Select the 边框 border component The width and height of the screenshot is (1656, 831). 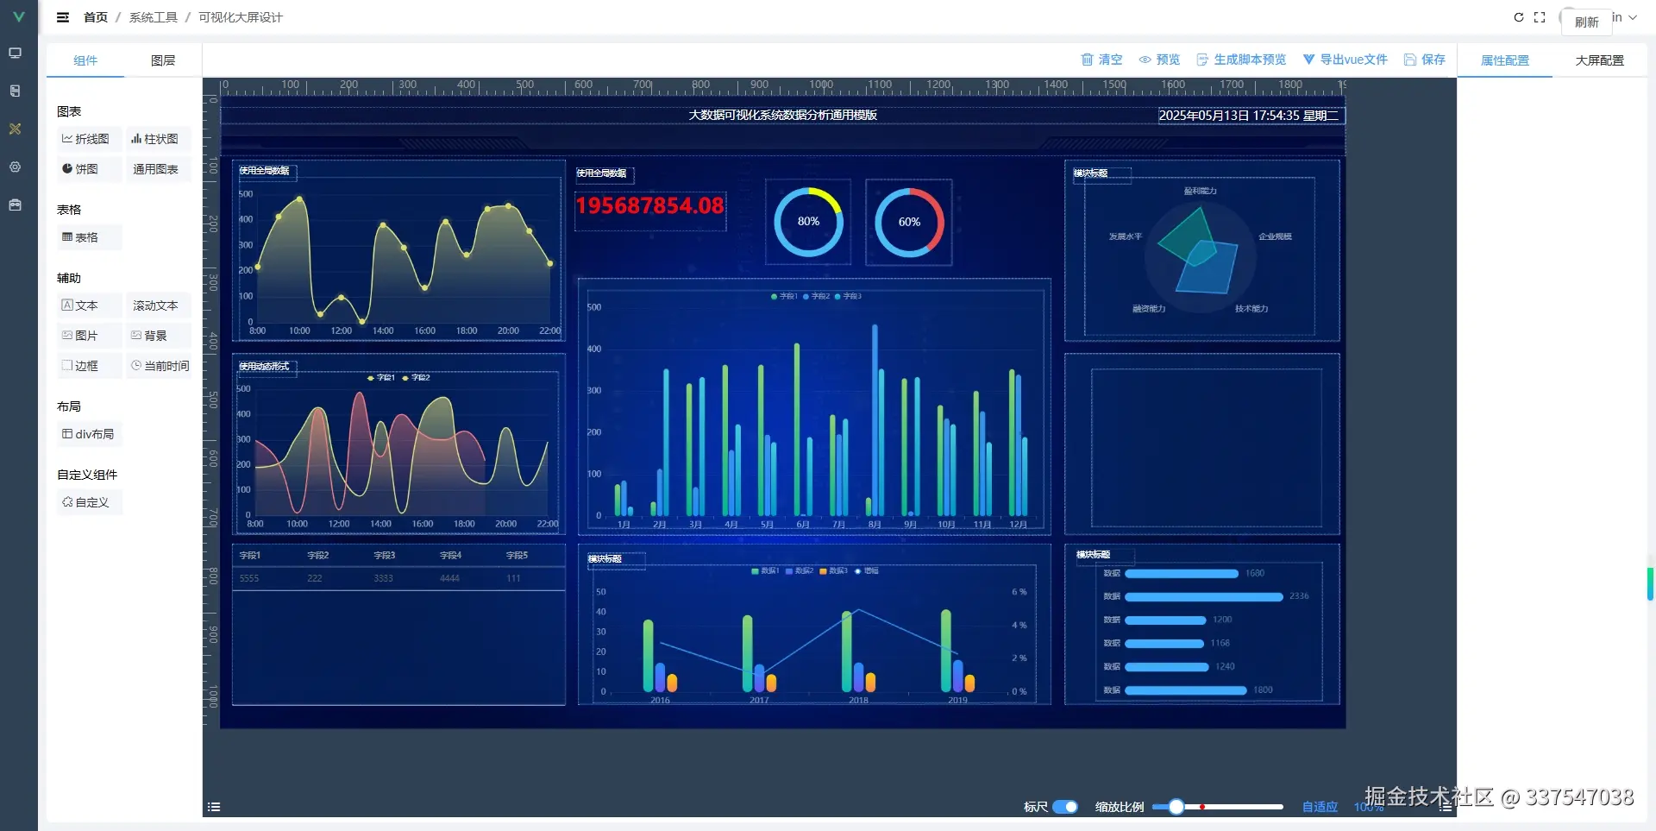(89, 366)
